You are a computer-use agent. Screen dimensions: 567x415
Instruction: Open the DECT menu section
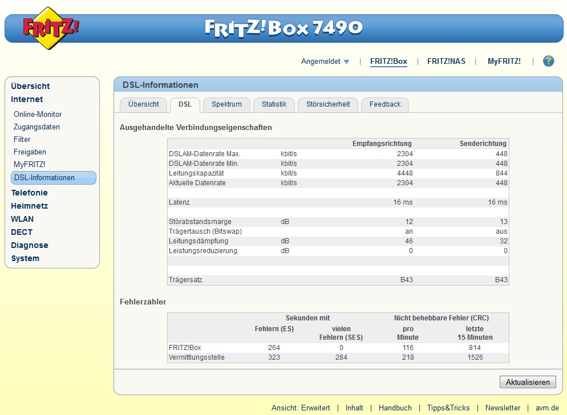22,232
